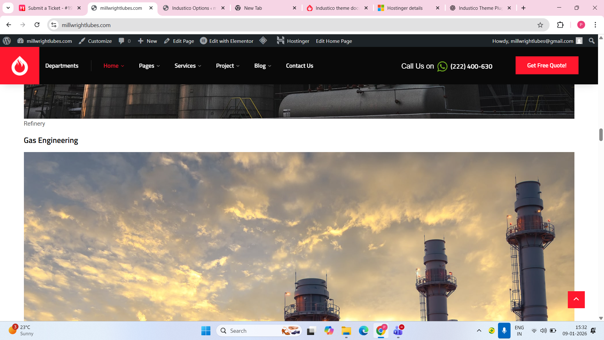Click the WhatsApp icon next to phone number
The height and width of the screenshot is (340, 604).
pos(442,66)
